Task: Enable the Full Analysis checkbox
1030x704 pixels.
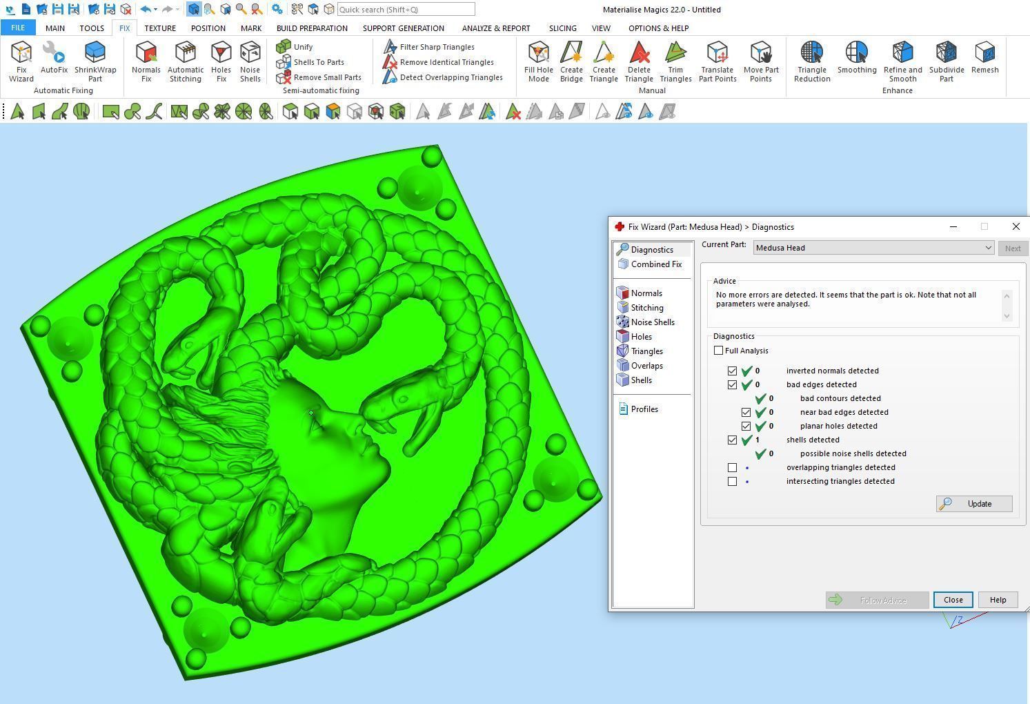Action: [x=718, y=351]
